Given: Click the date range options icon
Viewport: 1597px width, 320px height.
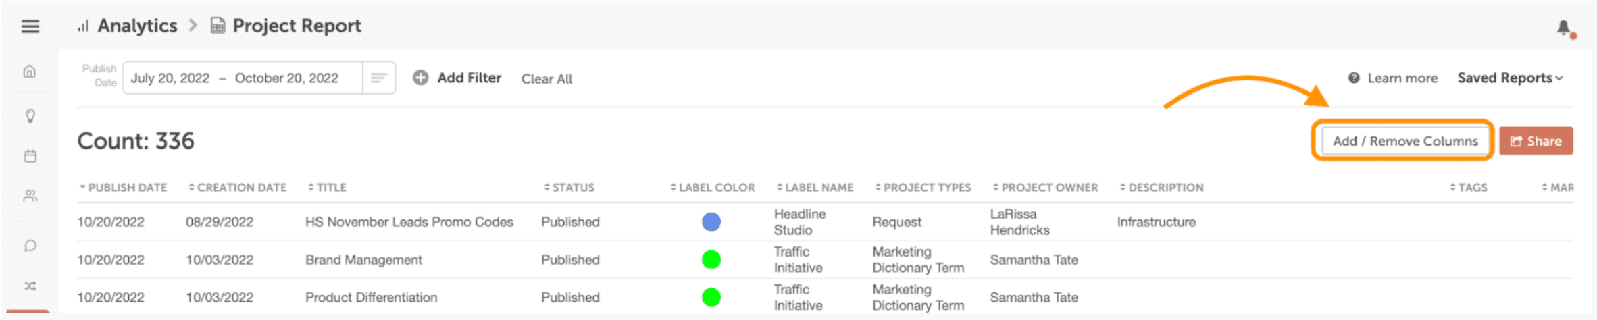Looking at the screenshot, I should 379,78.
